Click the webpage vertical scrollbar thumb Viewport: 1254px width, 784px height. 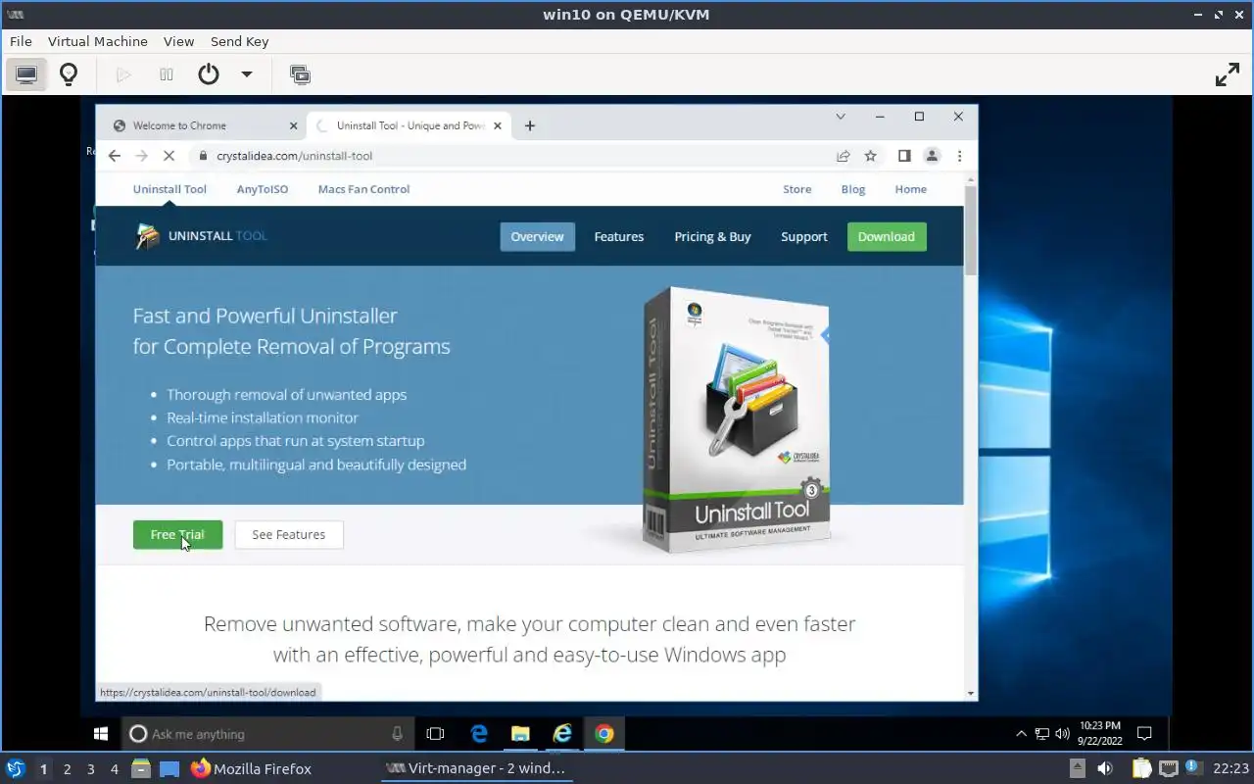click(x=971, y=229)
